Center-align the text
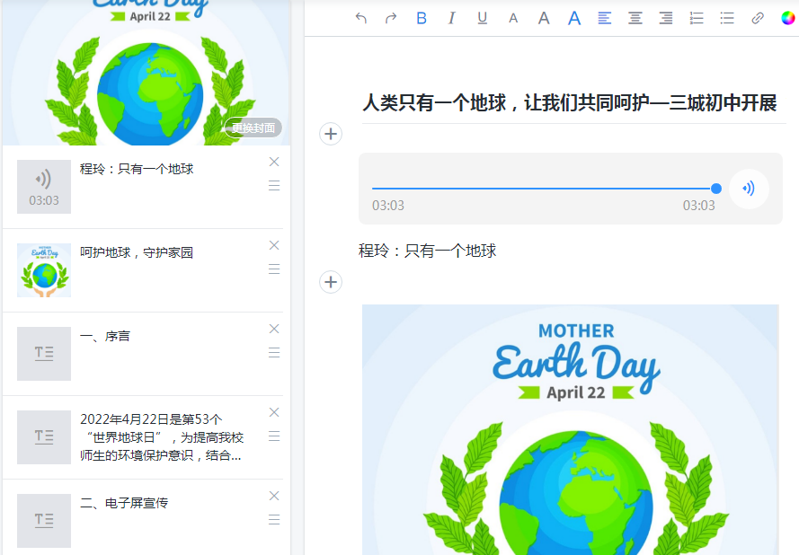The image size is (799, 555). click(635, 18)
